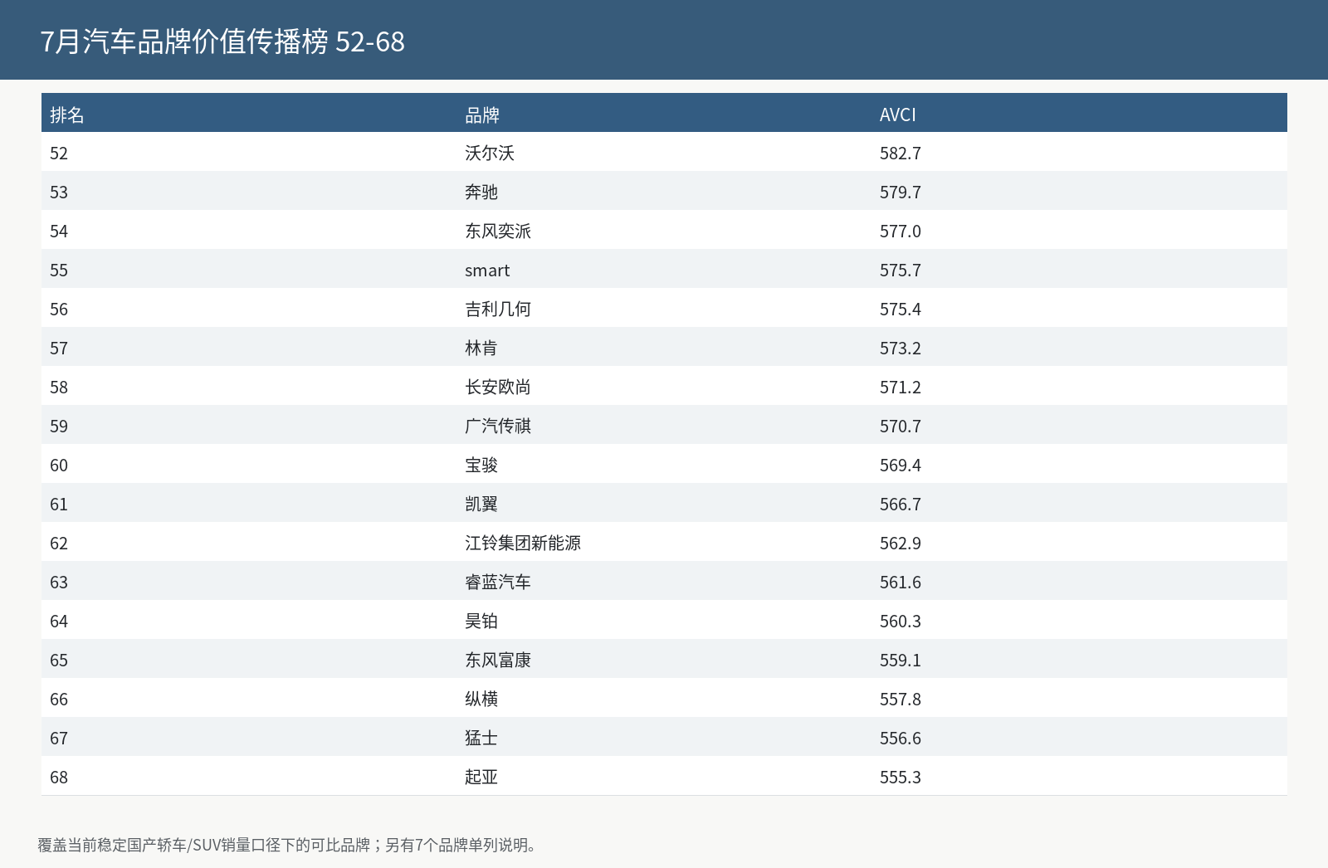Select the brand cell "林肯"

(481, 348)
